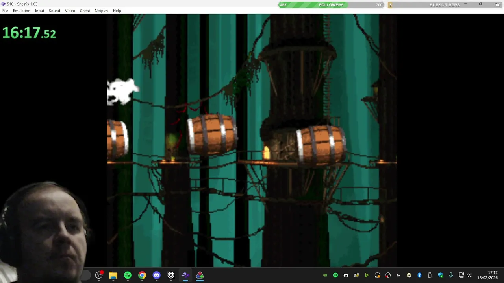Click the gamepad app taskbar icon

[x=171, y=275]
